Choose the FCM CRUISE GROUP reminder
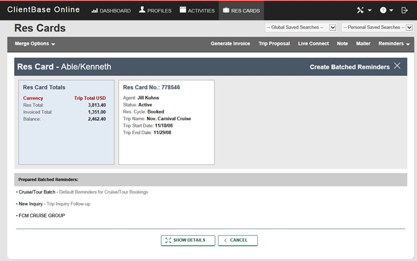The height and width of the screenshot is (261, 417). (41, 216)
